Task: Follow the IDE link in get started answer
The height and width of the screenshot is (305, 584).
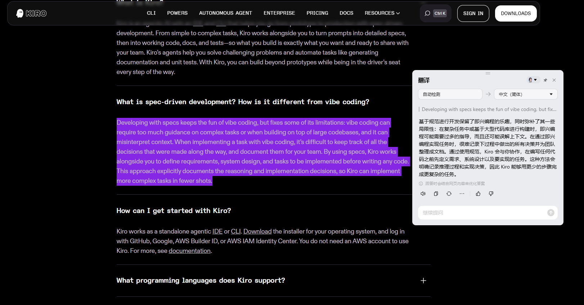Action: coord(217,231)
